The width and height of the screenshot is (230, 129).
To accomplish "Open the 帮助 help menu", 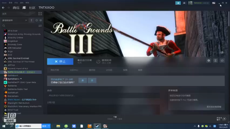I will coord(27,3).
